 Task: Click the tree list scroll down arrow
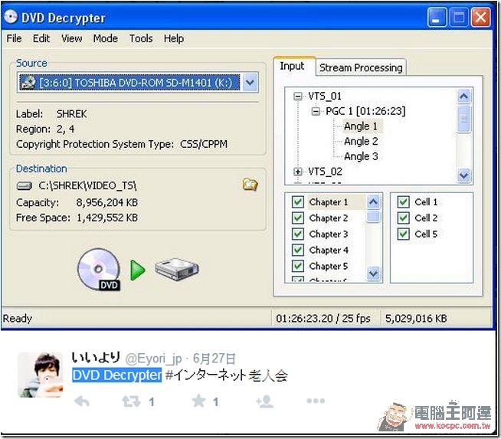464,175
